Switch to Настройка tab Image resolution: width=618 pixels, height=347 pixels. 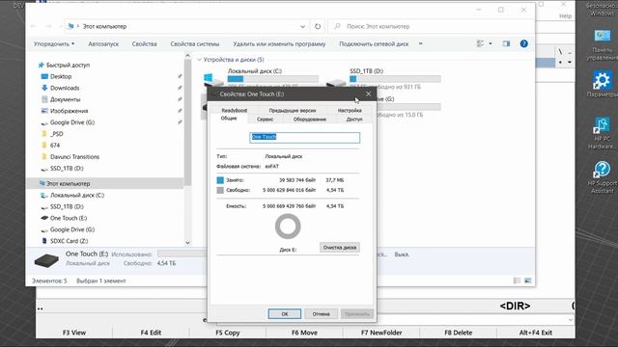click(x=350, y=110)
